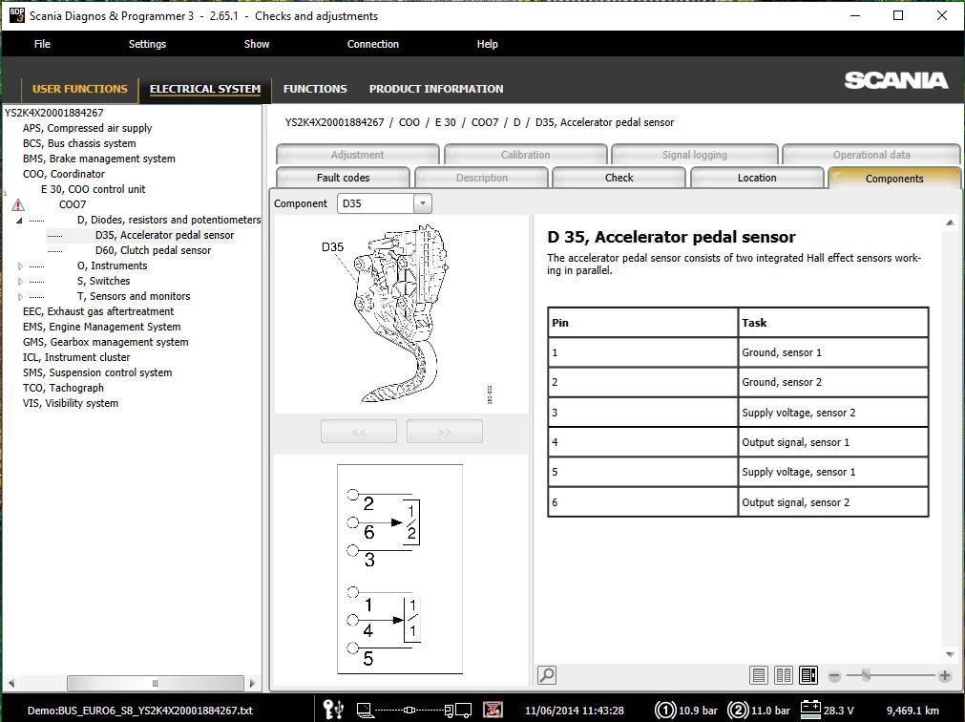965x722 pixels.
Task: Select TCO, Tachograph
Action: [63, 388]
